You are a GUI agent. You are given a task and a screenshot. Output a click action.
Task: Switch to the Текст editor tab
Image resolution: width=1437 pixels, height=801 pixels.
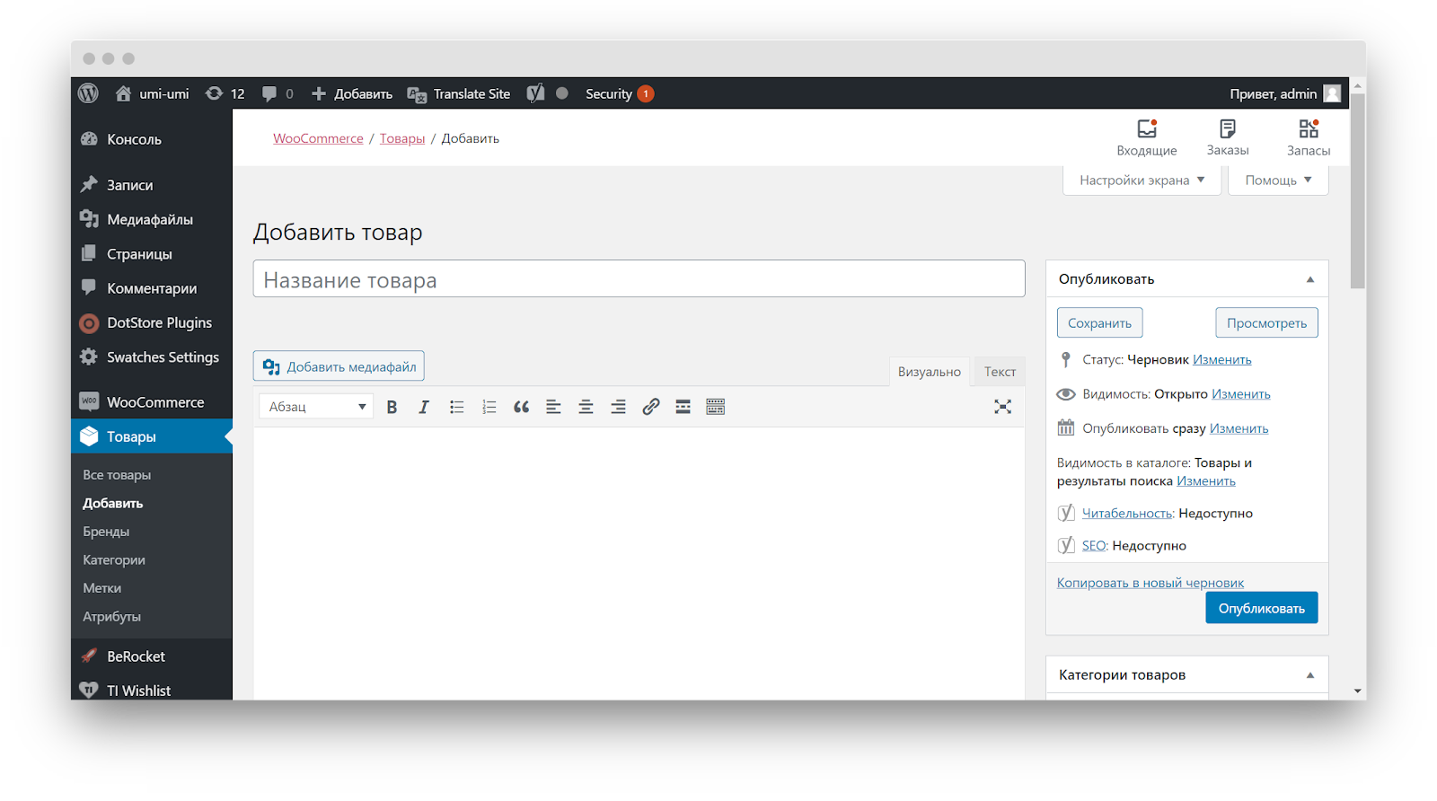(1000, 372)
